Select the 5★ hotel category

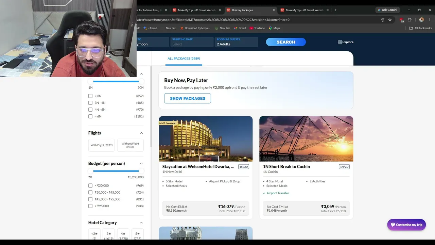coord(138,234)
